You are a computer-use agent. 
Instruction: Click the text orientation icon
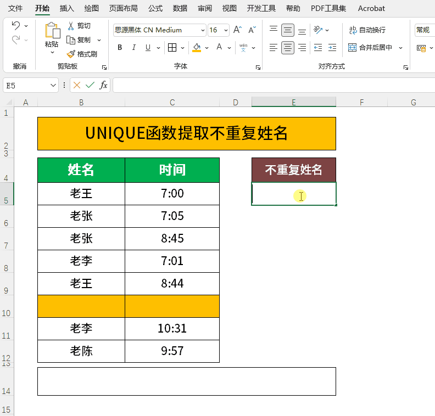click(x=318, y=30)
